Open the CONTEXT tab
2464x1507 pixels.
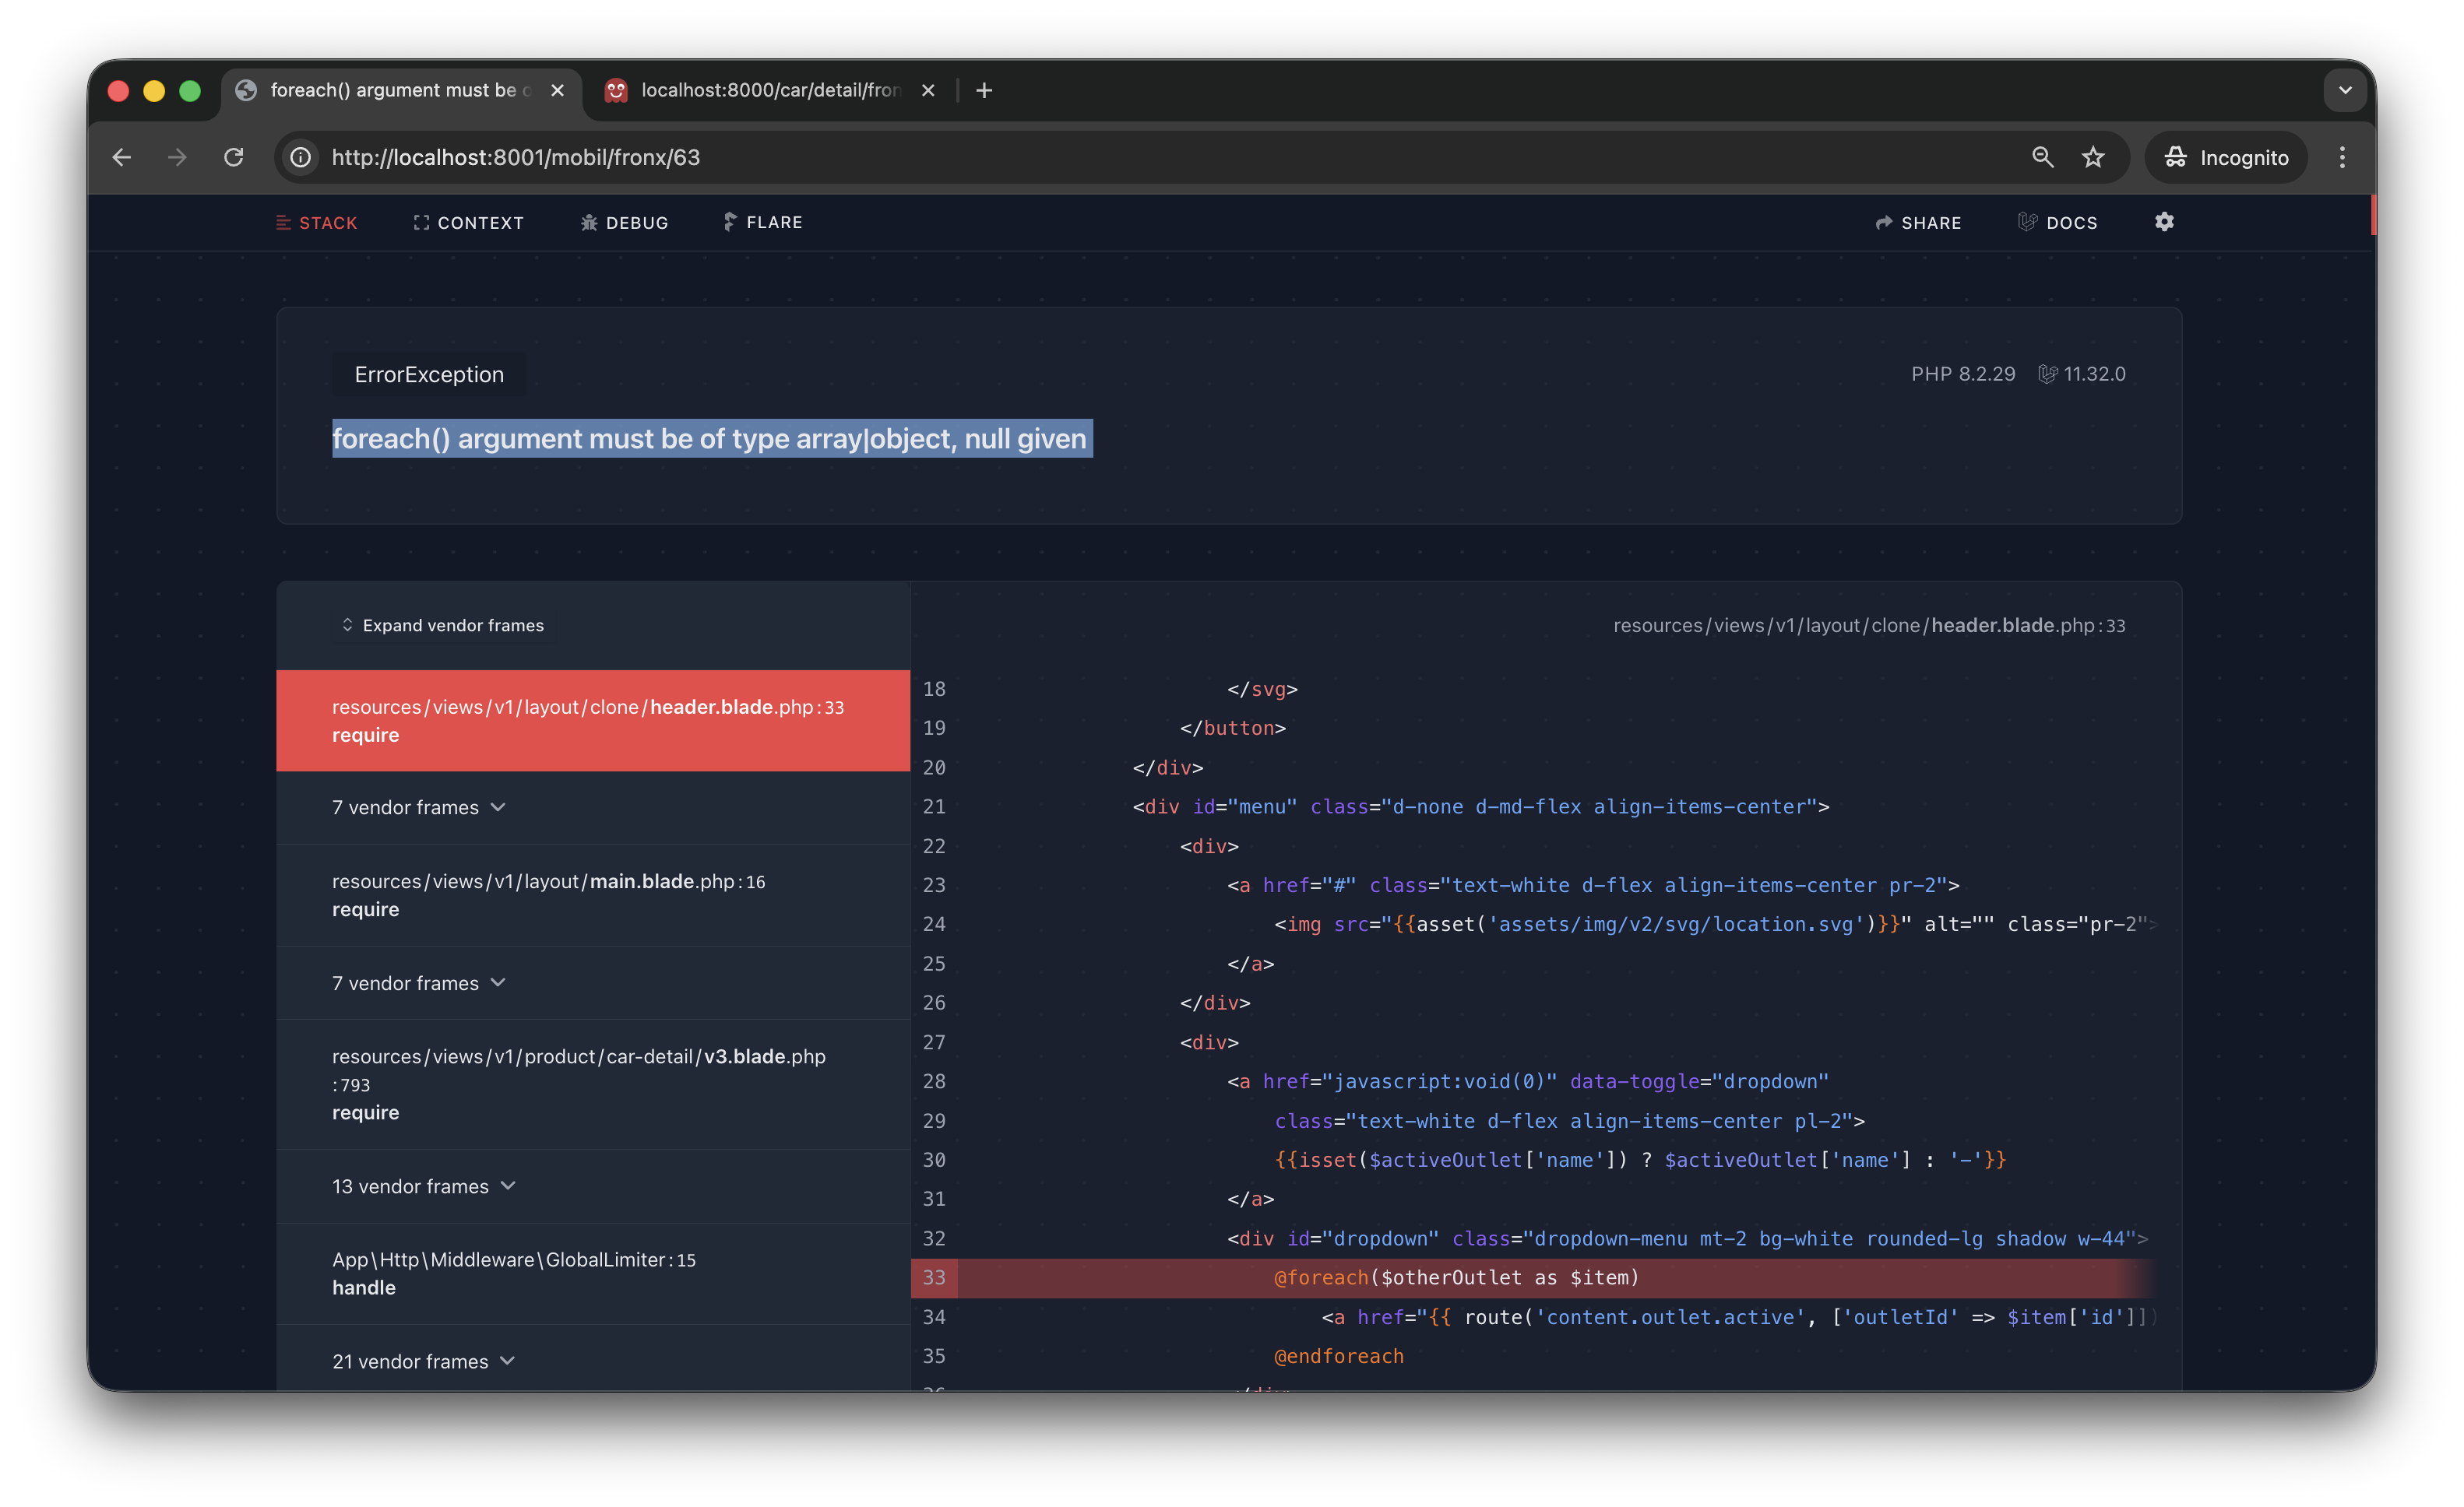click(x=468, y=222)
